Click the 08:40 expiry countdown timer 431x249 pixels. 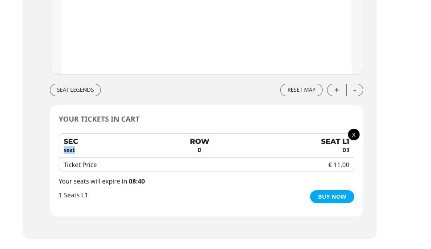point(137,181)
